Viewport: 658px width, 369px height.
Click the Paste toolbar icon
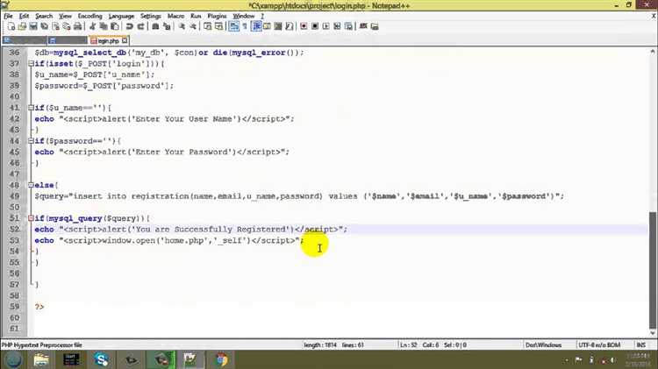(x=115, y=26)
